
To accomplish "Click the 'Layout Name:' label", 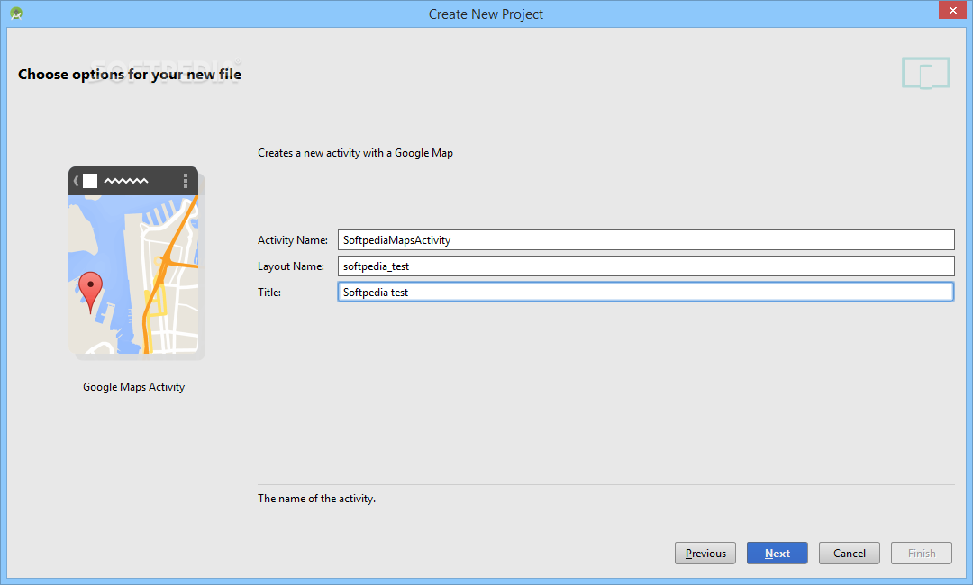I will pos(291,266).
